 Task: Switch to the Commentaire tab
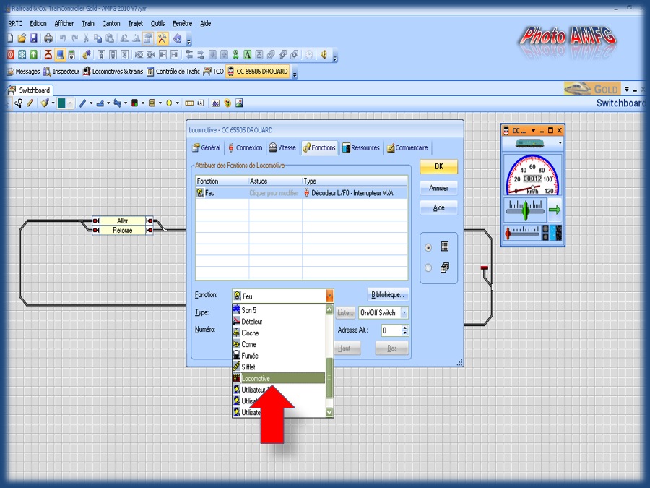pos(407,147)
